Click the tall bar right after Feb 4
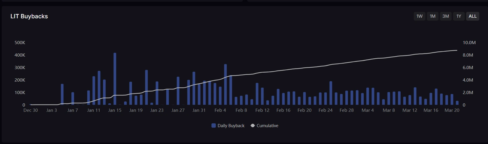This screenshot has height=144, width=488. (225, 84)
